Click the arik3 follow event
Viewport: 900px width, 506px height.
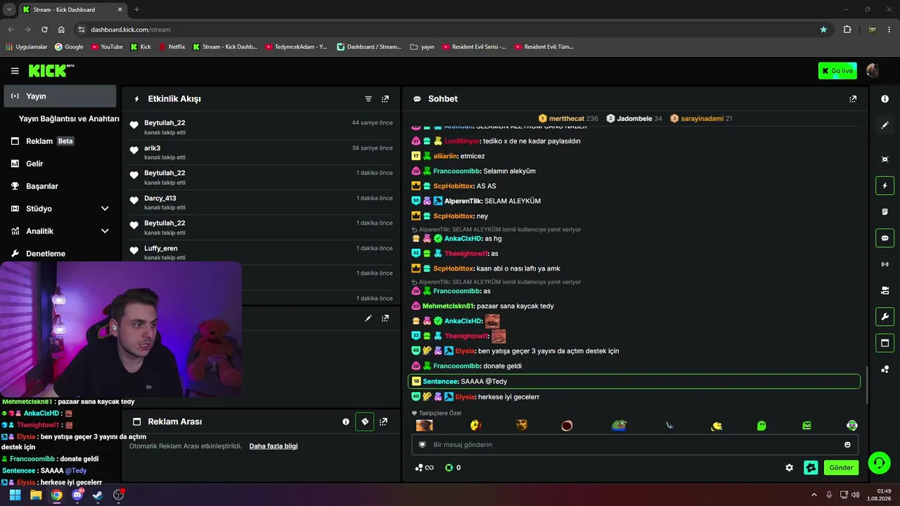pos(261,153)
